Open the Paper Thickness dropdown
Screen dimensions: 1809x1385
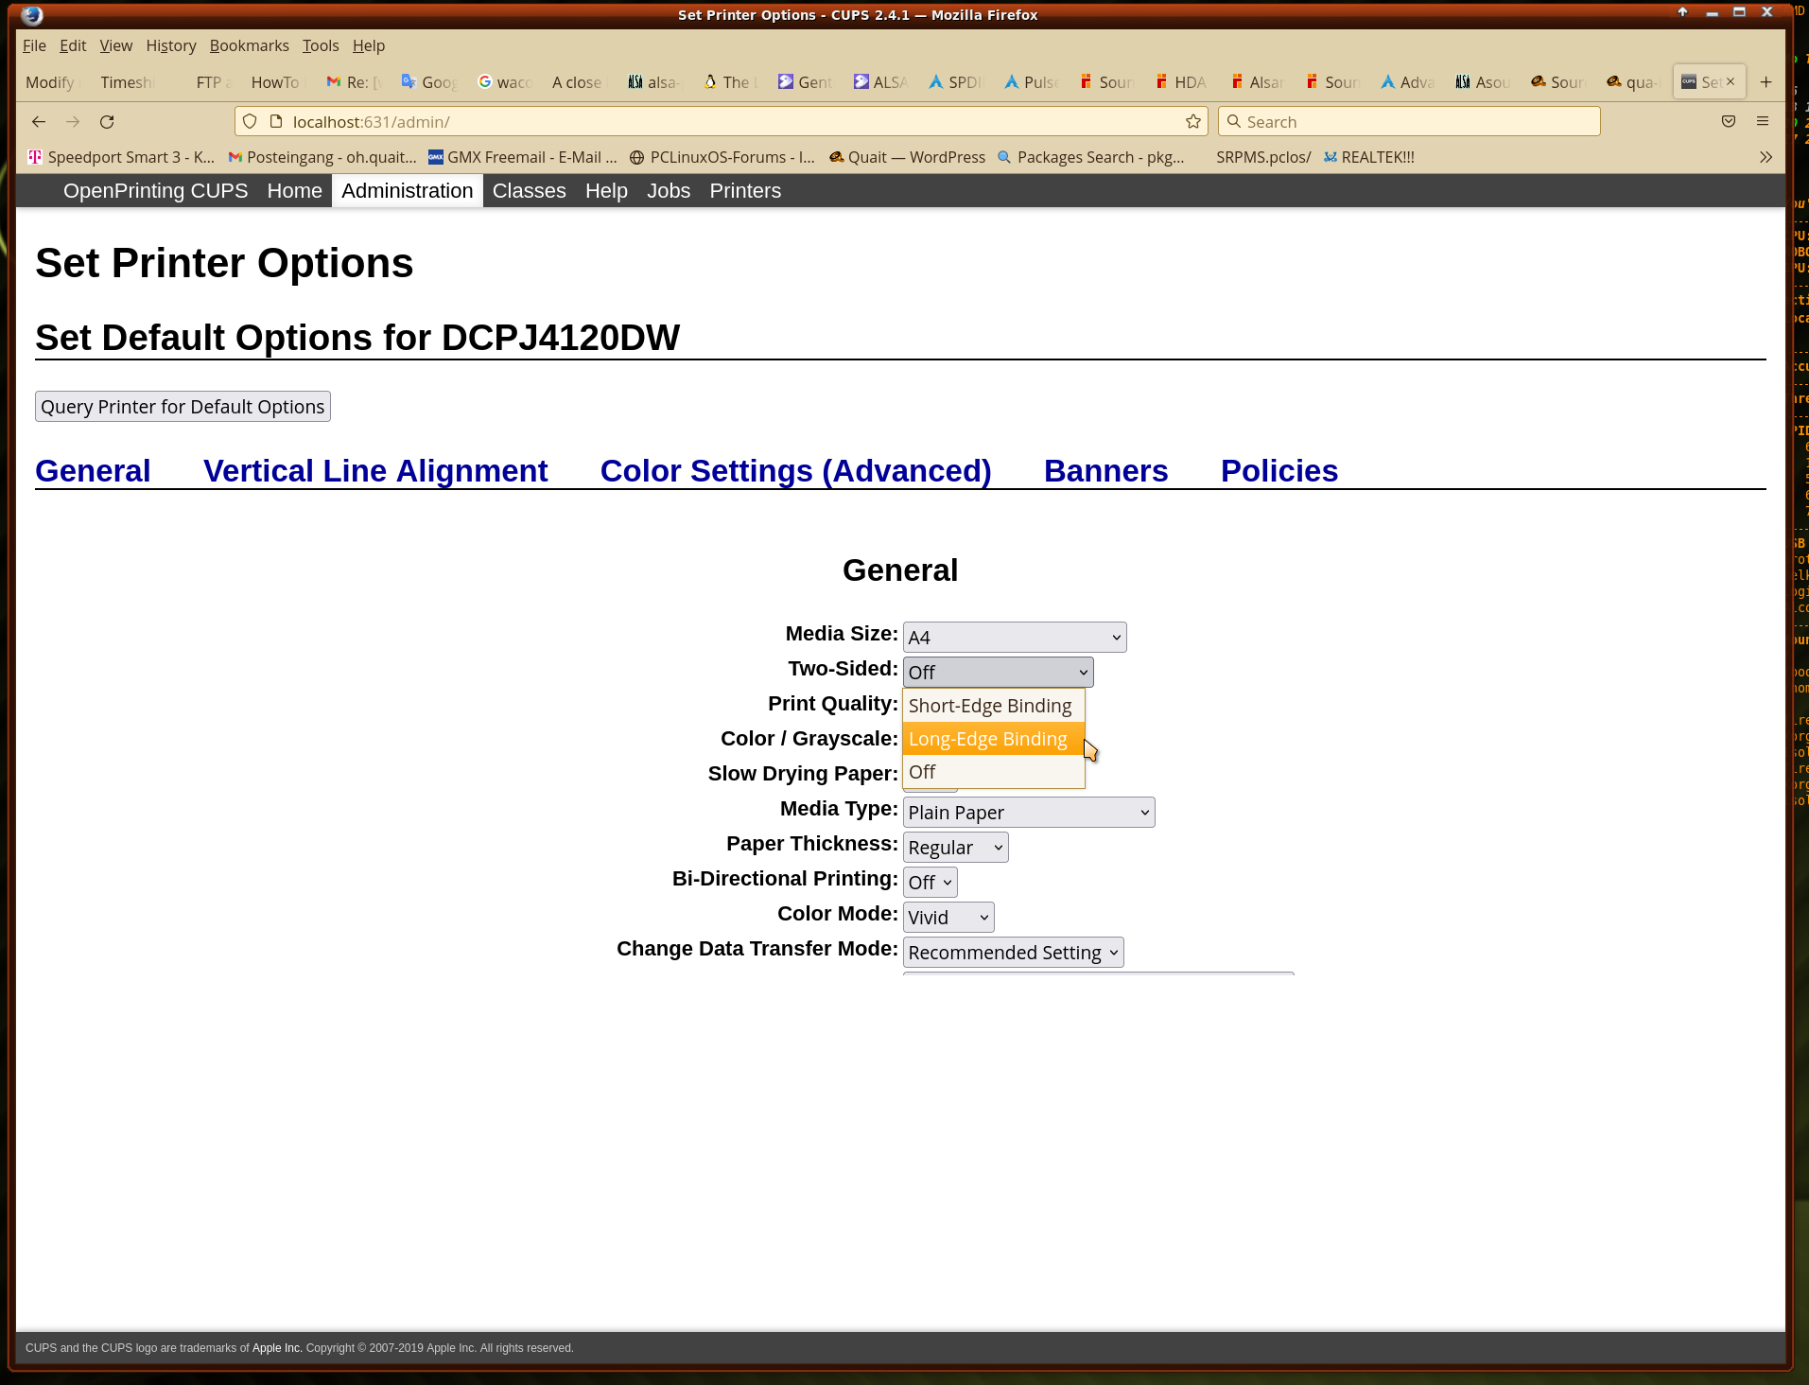click(x=955, y=848)
